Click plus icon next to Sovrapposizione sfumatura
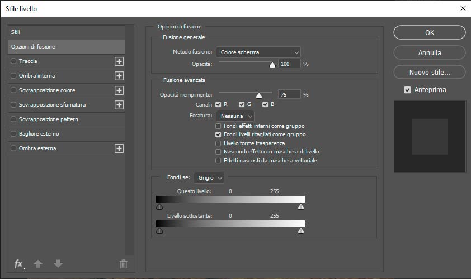The width and height of the screenshot is (471, 279). tap(119, 105)
